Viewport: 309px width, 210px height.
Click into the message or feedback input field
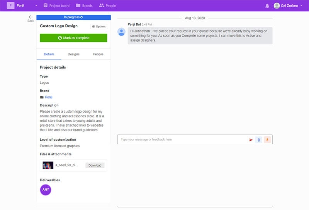pos(182,139)
